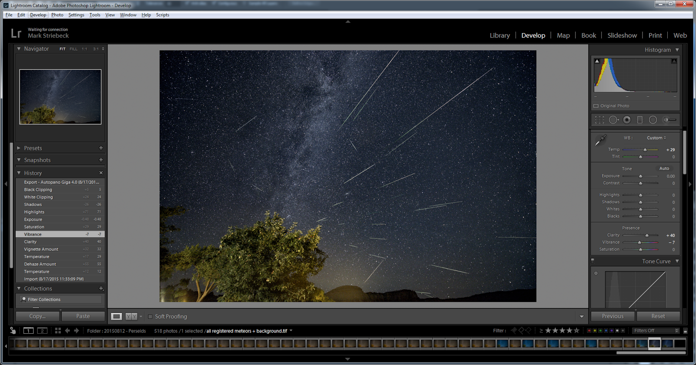Add a new collection with plus icon
Viewport: 696px width, 365px height.
101,289
